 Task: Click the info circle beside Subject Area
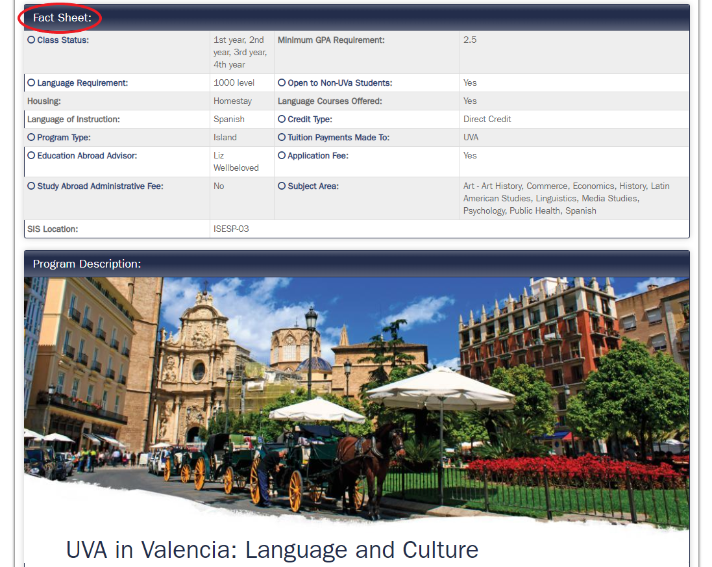coord(282,186)
